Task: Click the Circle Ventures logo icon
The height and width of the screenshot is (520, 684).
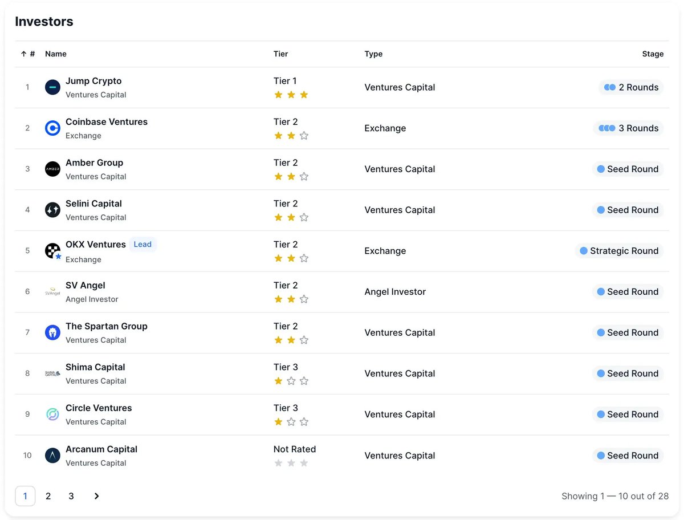Action: (x=52, y=415)
